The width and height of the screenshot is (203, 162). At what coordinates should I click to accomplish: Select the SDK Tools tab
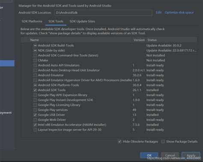tap(56, 21)
